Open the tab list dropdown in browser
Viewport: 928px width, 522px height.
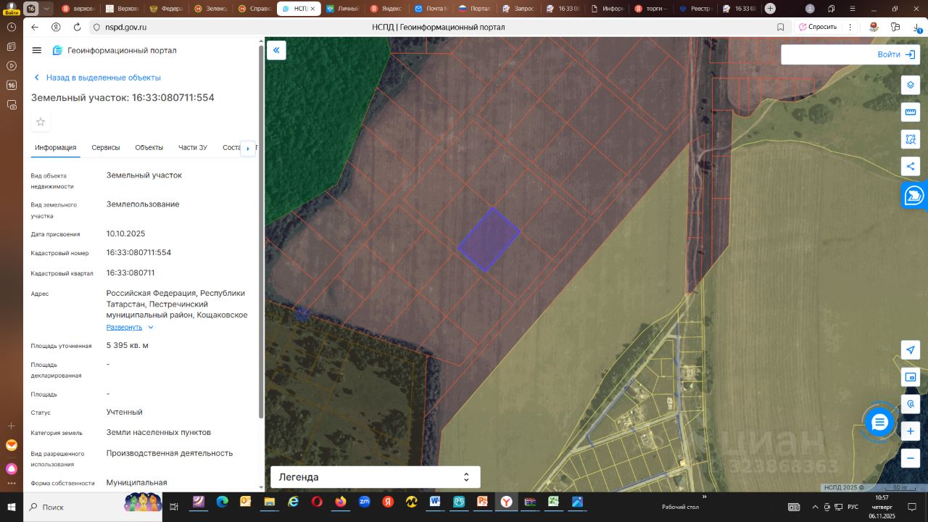coord(47,9)
